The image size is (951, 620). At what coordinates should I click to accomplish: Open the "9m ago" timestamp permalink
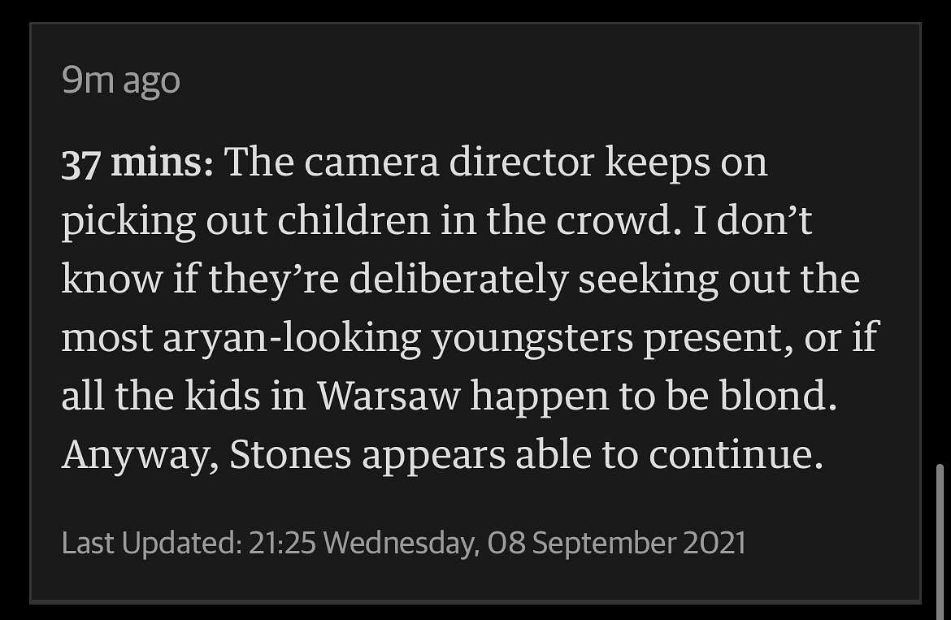click(x=120, y=80)
